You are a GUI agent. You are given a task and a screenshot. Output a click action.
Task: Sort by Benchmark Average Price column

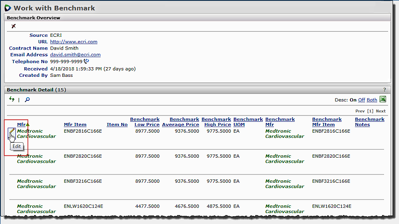[x=181, y=122]
